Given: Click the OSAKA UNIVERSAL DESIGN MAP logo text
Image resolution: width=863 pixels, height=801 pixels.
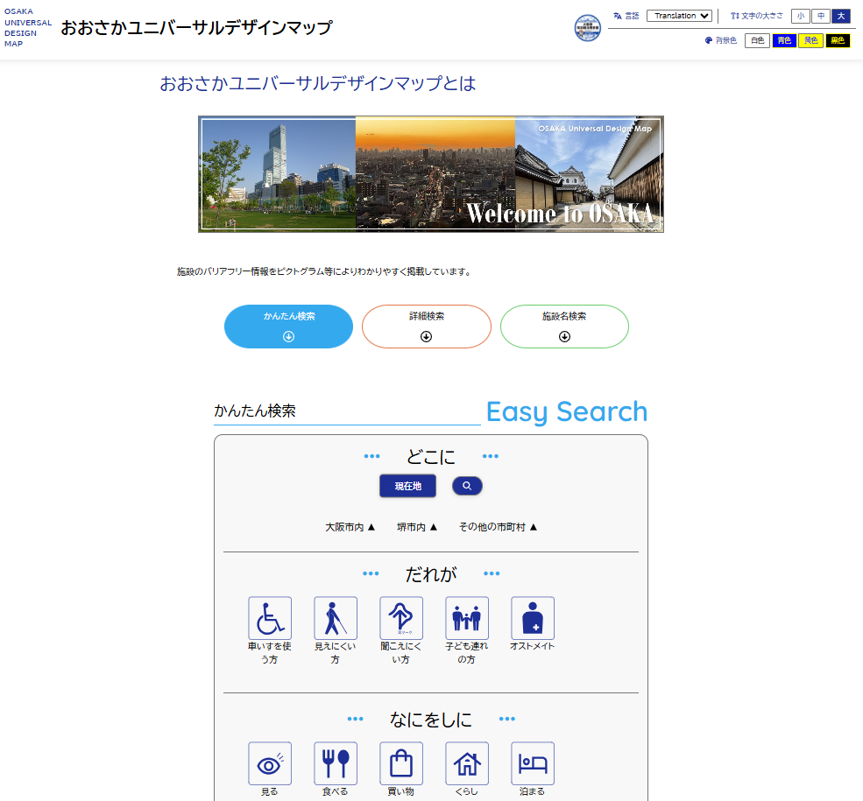Looking at the screenshot, I should (x=27, y=27).
